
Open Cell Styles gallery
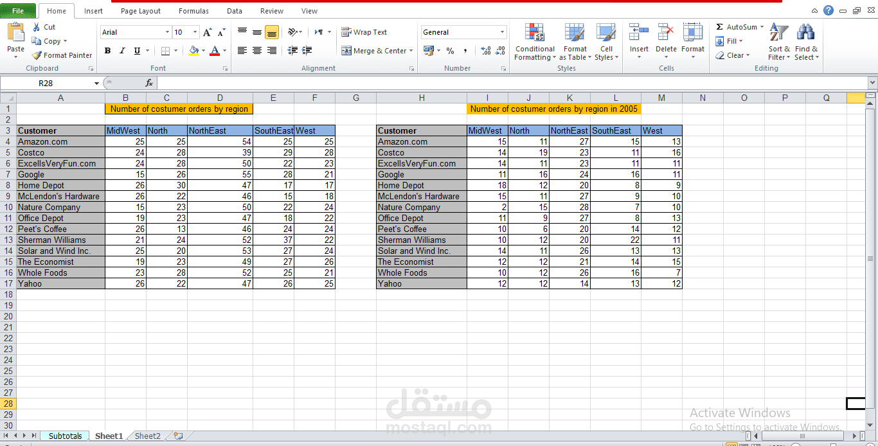pyautogui.click(x=606, y=42)
